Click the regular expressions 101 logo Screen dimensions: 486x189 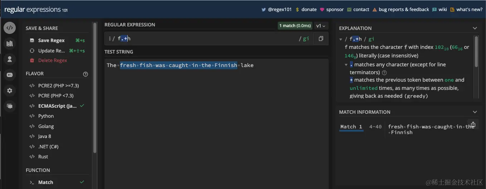point(36,10)
